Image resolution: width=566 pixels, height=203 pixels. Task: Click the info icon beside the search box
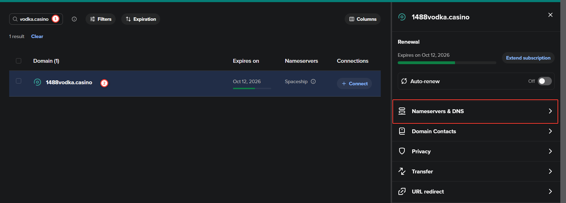[74, 19]
